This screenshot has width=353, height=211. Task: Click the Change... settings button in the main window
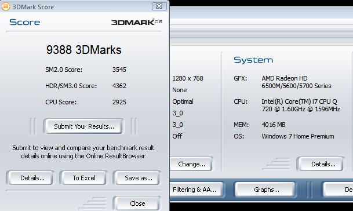click(x=191, y=164)
